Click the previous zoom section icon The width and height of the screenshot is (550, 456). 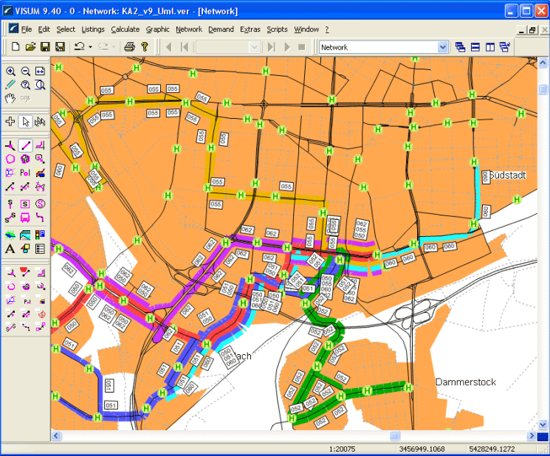pos(40,85)
